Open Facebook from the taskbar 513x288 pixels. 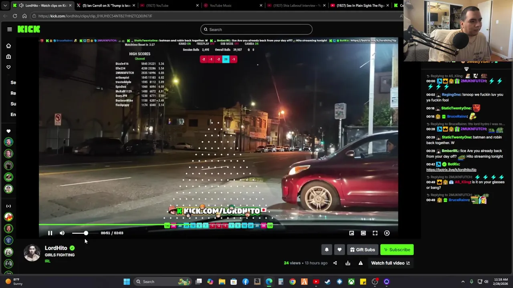point(245,282)
